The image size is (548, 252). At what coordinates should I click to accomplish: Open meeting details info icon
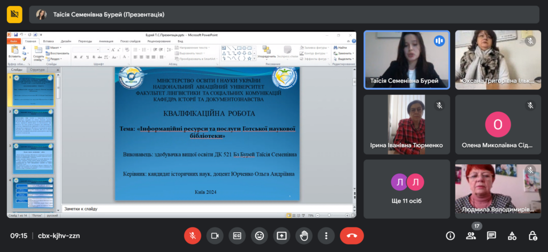(450, 235)
